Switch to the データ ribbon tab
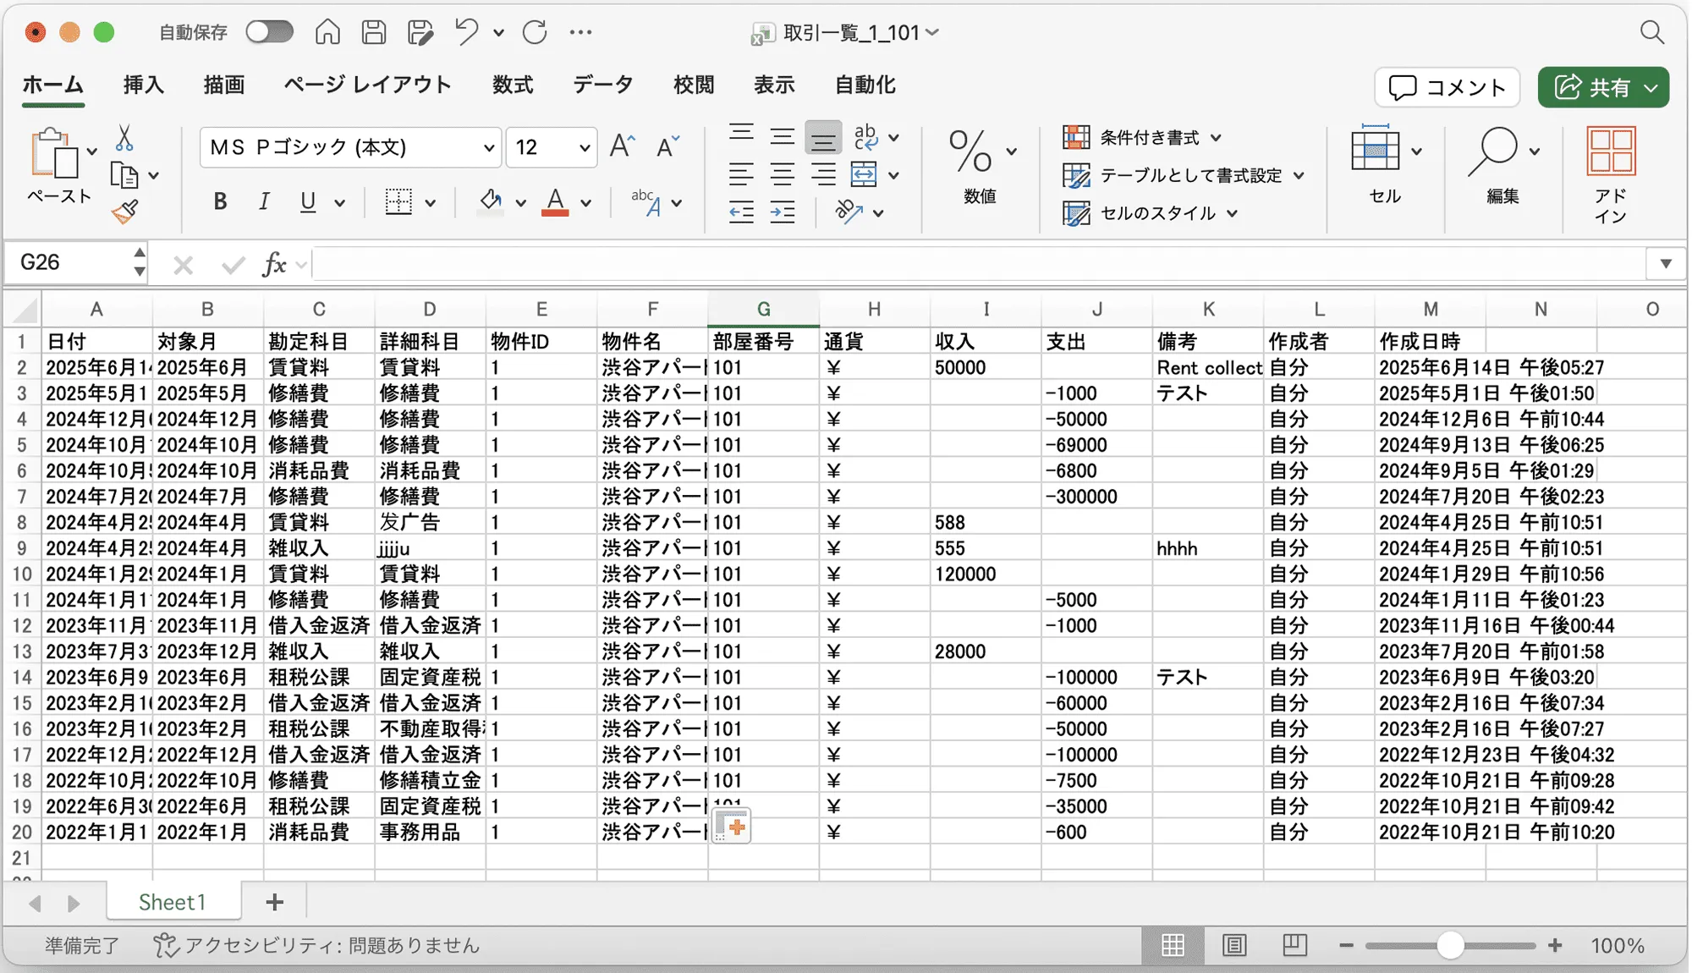1692x973 pixels. [602, 85]
